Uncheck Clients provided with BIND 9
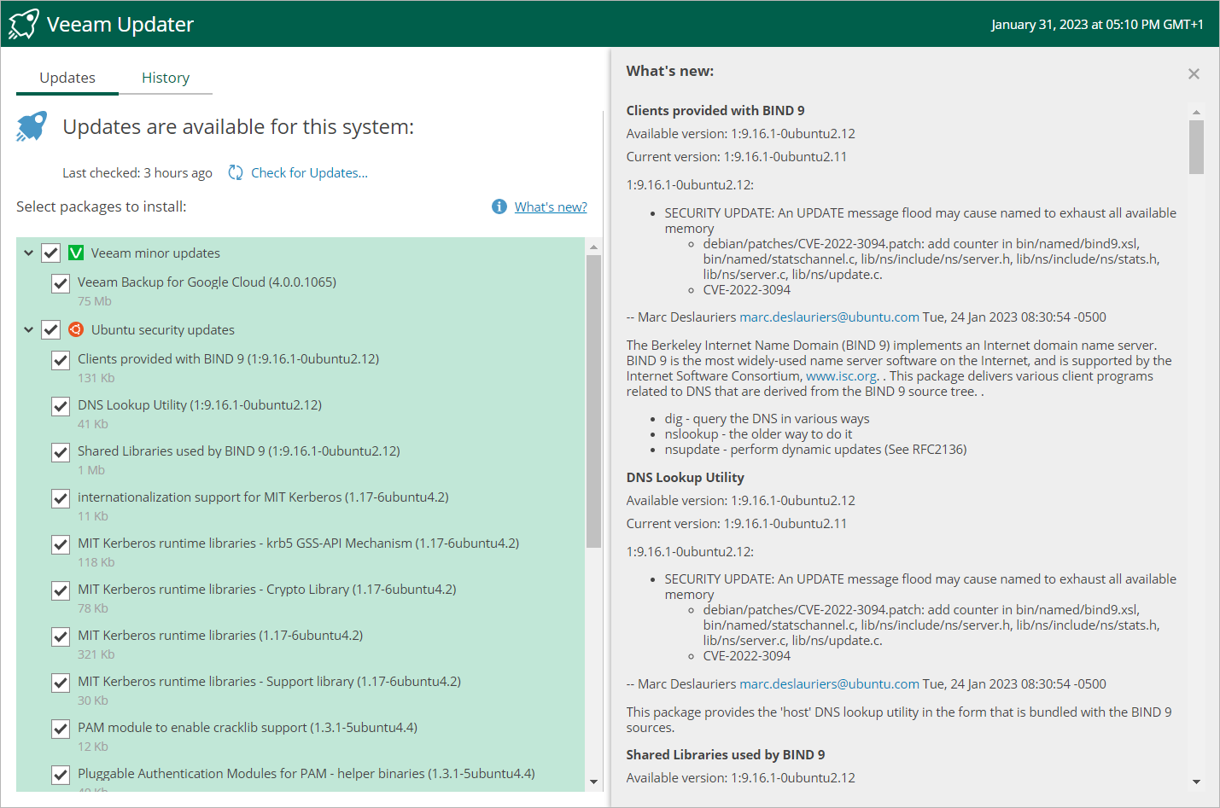 click(x=61, y=360)
